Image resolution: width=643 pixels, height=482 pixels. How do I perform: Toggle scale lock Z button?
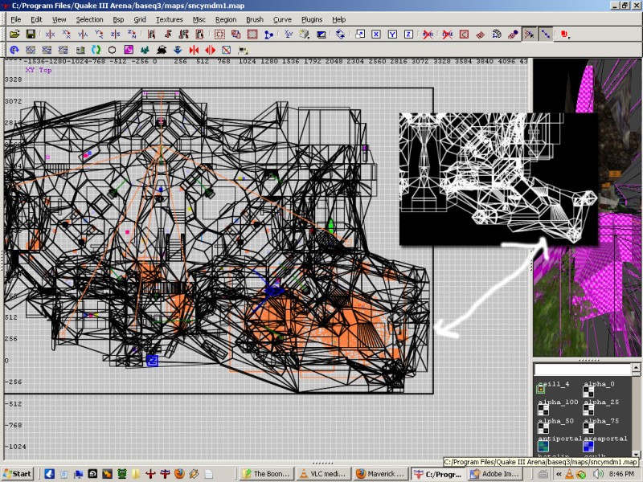coord(408,35)
